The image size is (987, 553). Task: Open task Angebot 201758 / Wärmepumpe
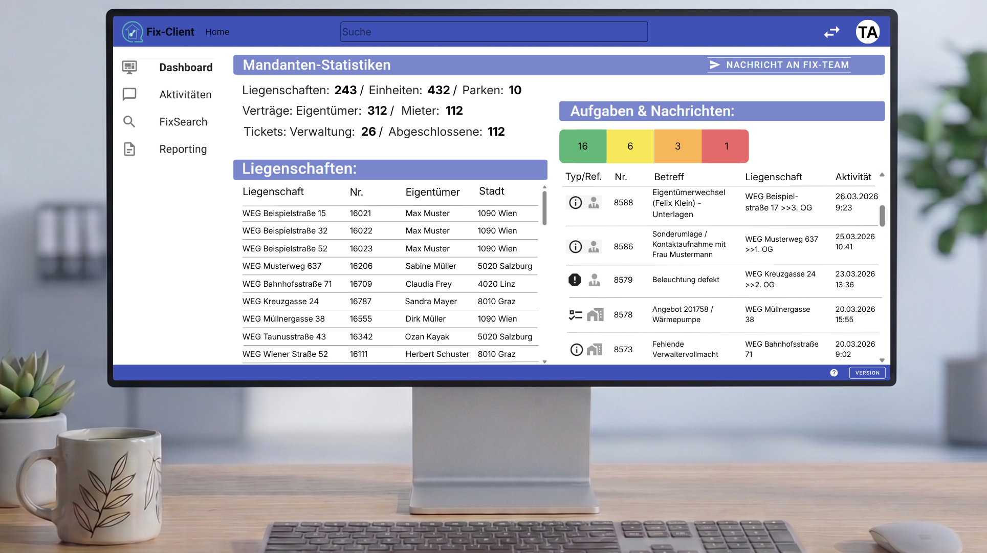click(683, 314)
